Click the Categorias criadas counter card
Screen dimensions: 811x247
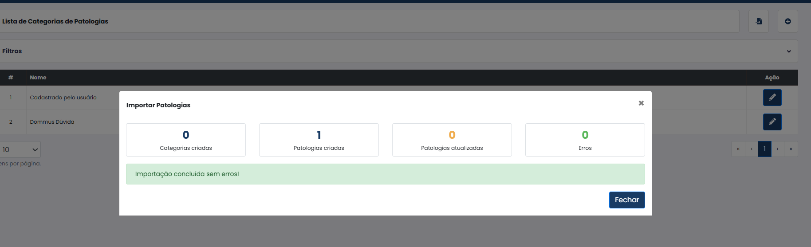coord(186,140)
